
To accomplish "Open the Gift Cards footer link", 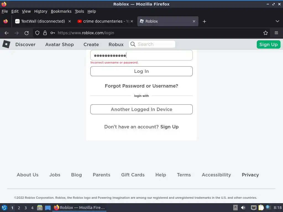I will click(133, 175).
